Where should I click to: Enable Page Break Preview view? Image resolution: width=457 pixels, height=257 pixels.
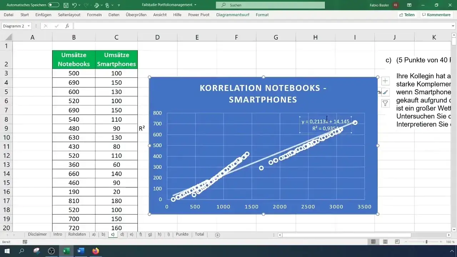point(397,242)
